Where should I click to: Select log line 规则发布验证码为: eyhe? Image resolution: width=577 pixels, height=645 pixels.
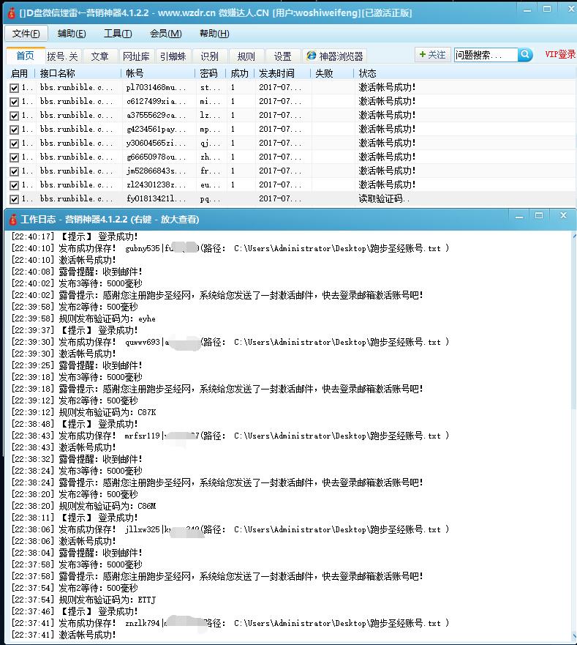click(83, 318)
